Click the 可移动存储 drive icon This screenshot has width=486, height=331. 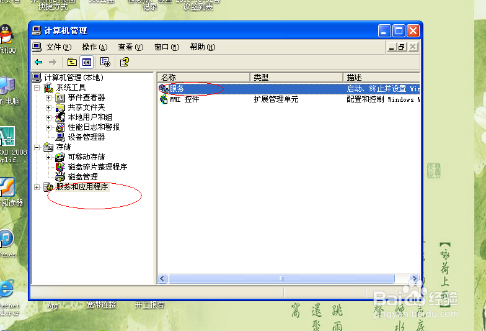60,157
